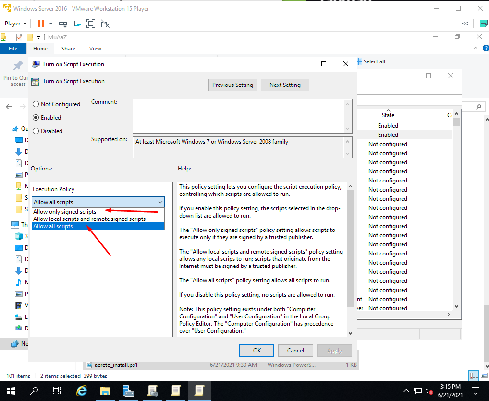Send Ctrl+Alt+Del to the virtual machine
The width and height of the screenshot is (489, 401).
point(63,24)
